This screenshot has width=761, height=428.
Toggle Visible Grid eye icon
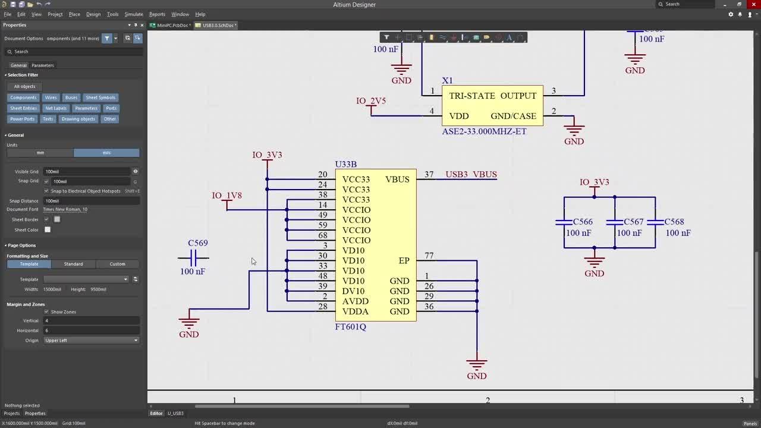coord(135,171)
